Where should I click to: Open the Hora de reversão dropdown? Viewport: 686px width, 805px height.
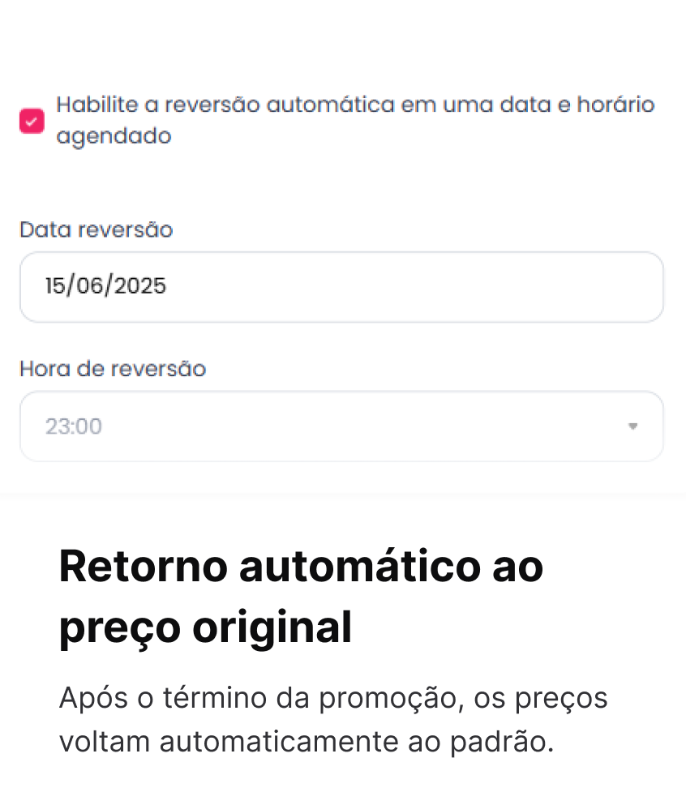coord(341,426)
